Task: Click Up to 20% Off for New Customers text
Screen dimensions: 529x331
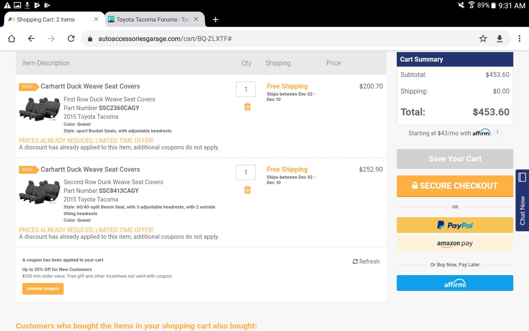Action: pyautogui.click(x=57, y=269)
